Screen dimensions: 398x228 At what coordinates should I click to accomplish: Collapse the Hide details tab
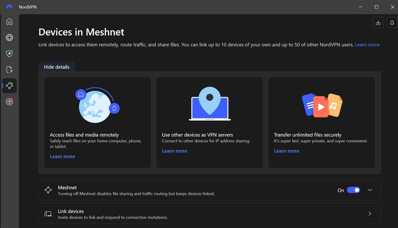tap(57, 67)
